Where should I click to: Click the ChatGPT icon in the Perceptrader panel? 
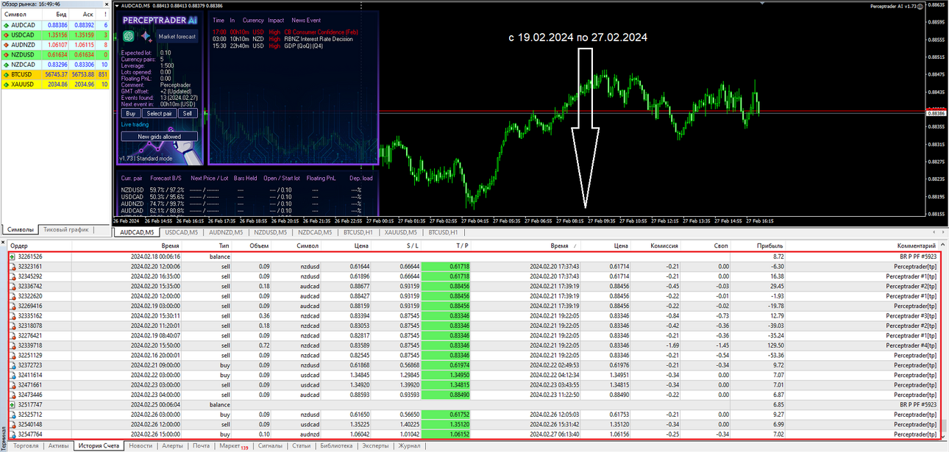point(128,35)
